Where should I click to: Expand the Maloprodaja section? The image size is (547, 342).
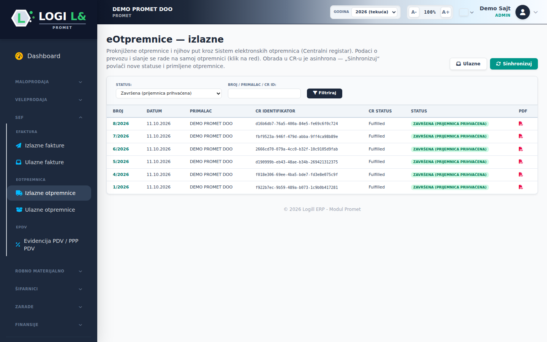pyautogui.click(x=49, y=82)
